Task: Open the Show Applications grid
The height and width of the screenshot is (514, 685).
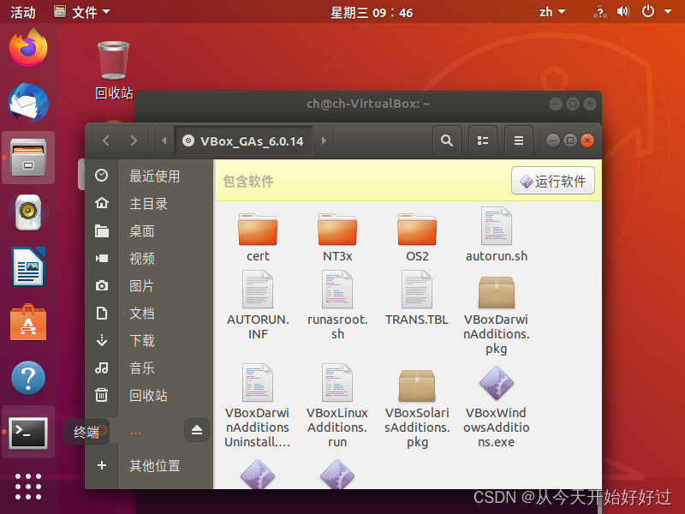Action: pos(28,487)
